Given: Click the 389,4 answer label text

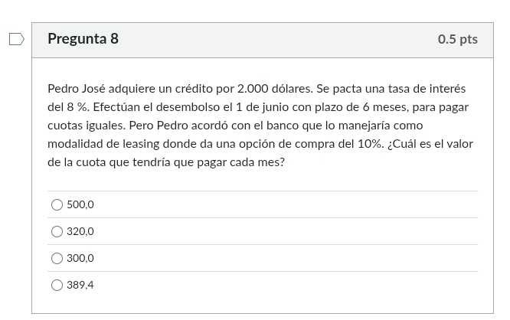Looking at the screenshot, I should coord(80,285).
